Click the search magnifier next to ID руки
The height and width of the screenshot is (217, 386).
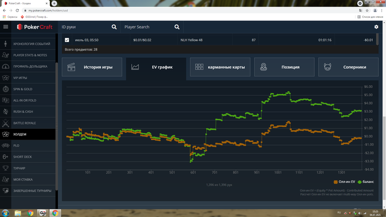114,27
